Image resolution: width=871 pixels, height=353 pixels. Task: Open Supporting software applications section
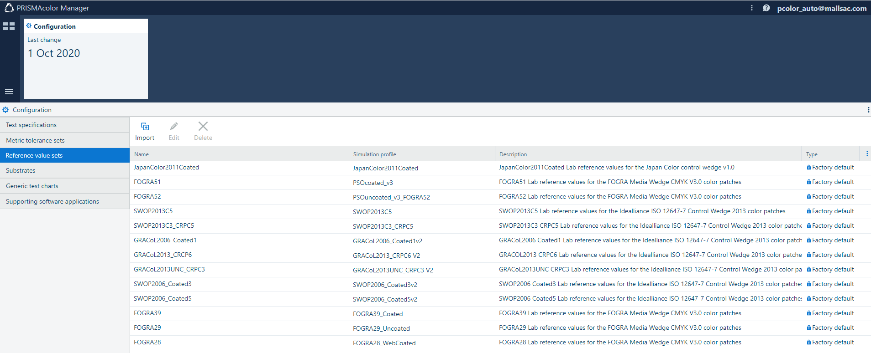pyautogui.click(x=52, y=201)
